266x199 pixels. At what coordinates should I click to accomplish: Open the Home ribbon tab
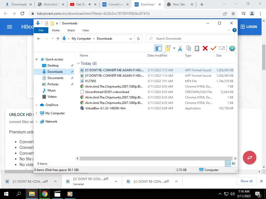(x=56, y=30)
